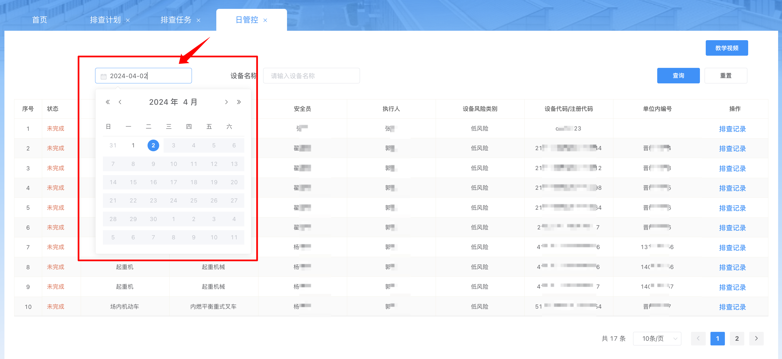The height and width of the screenshot is (359, 782).
Task: Go to page 2 of results
Action: click(737, 339)
